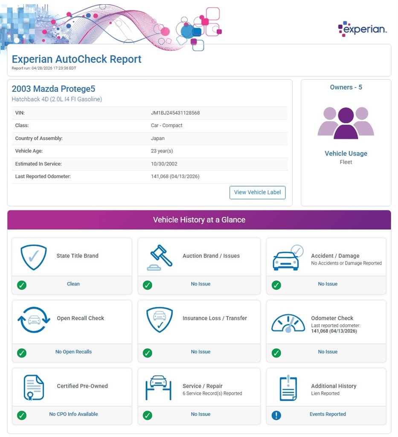
Task: Click the Estimated In Service row label
Action: pos(38,164)
